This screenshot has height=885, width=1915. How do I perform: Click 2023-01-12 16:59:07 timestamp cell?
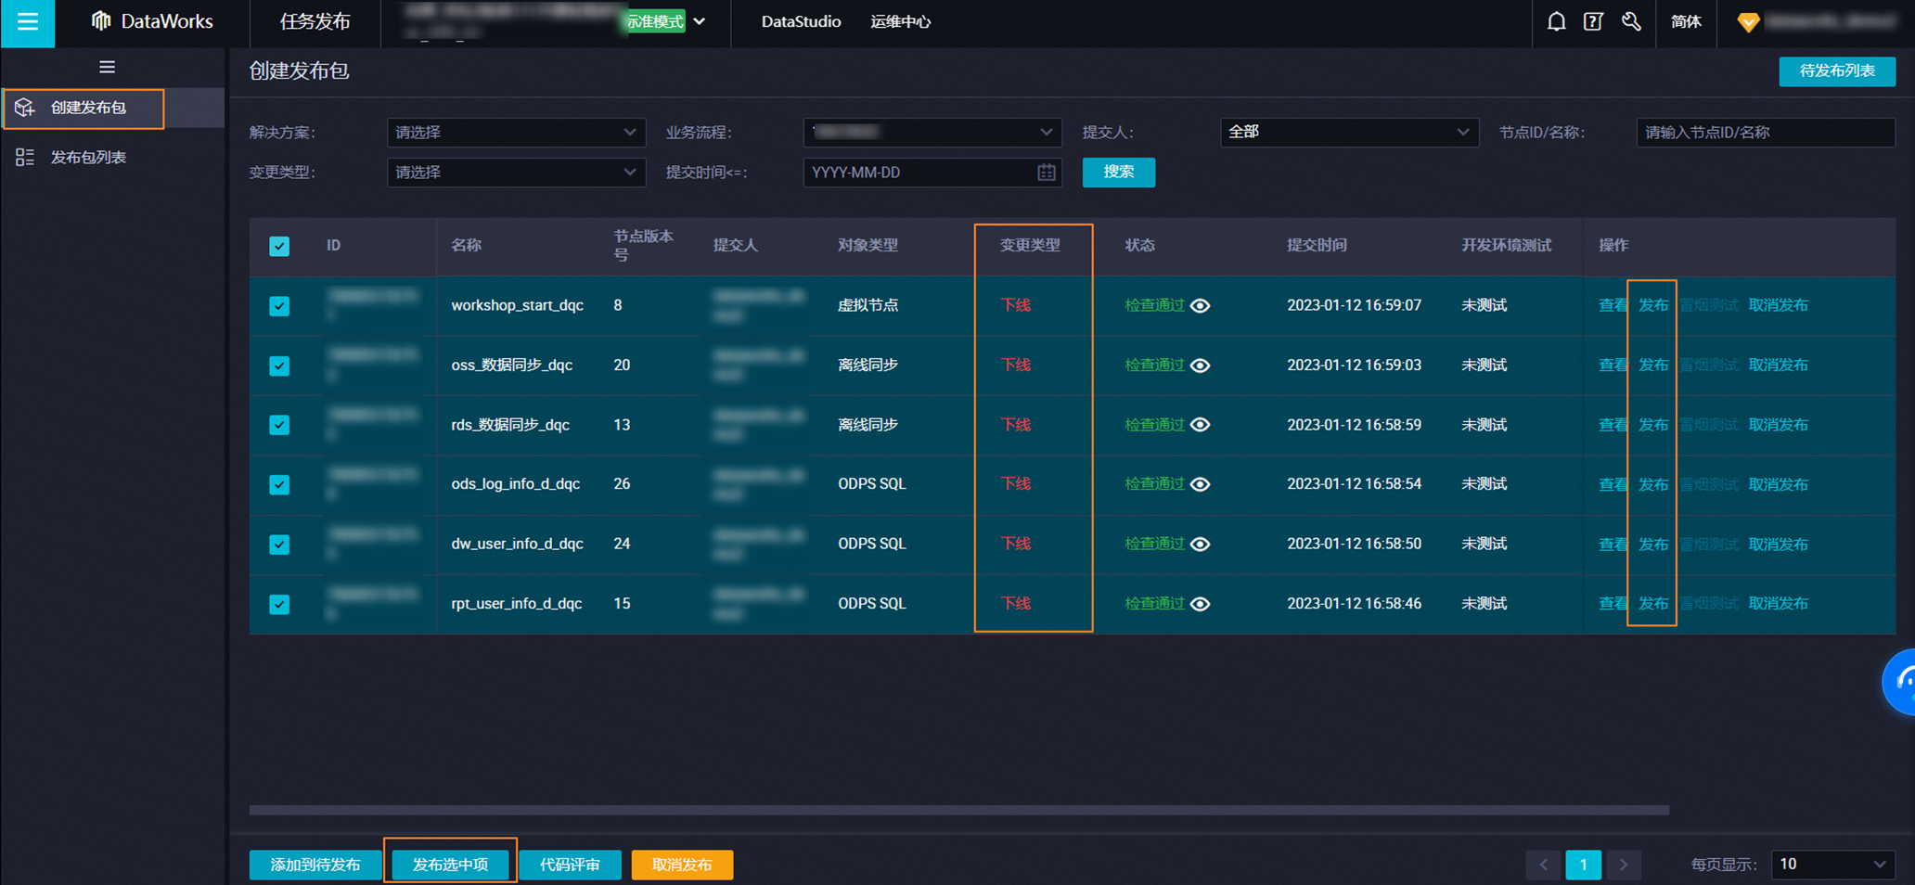point(1354,305)
